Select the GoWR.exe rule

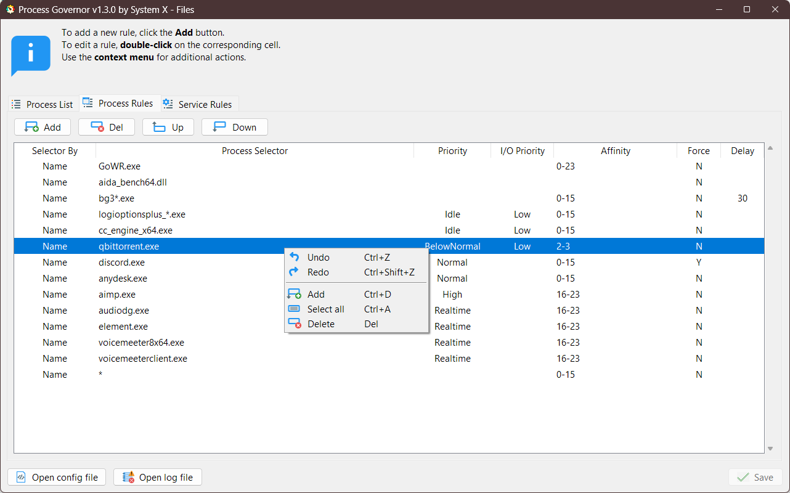click(x=389, y=166)
